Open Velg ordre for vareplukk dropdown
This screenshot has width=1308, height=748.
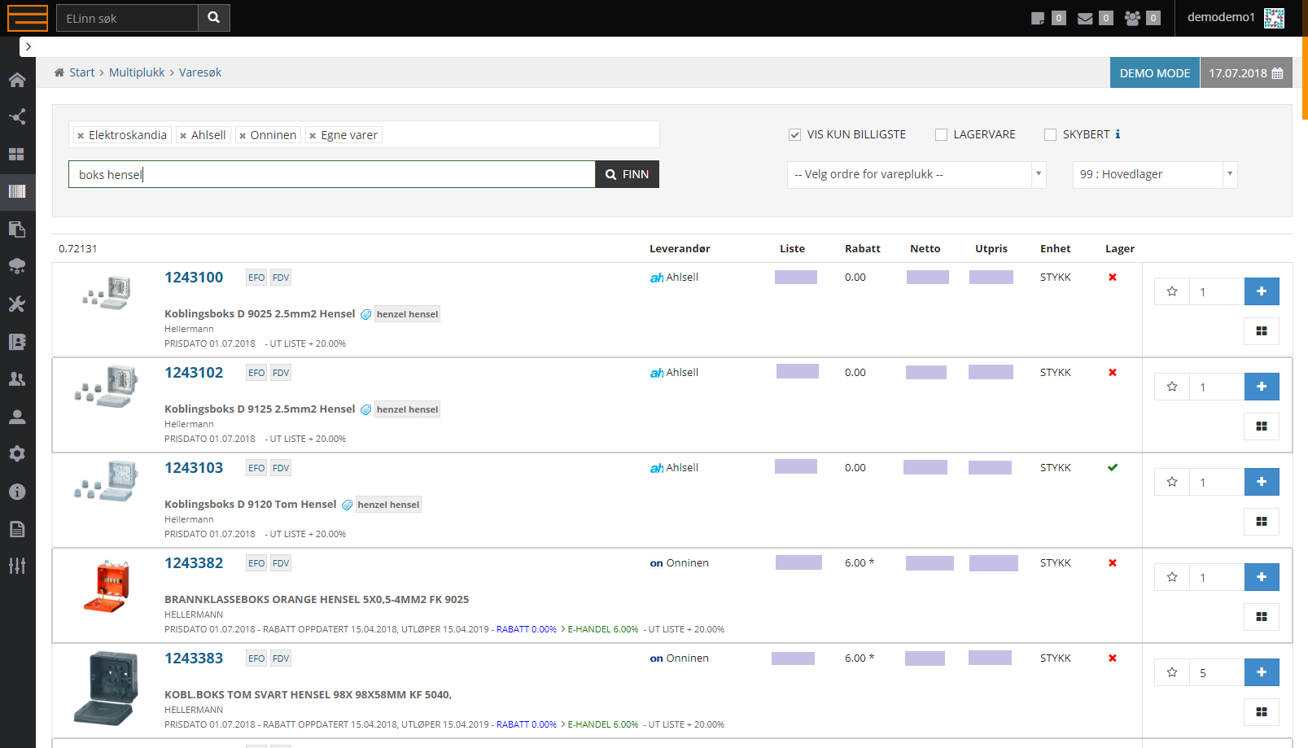(x=916, y=174)
